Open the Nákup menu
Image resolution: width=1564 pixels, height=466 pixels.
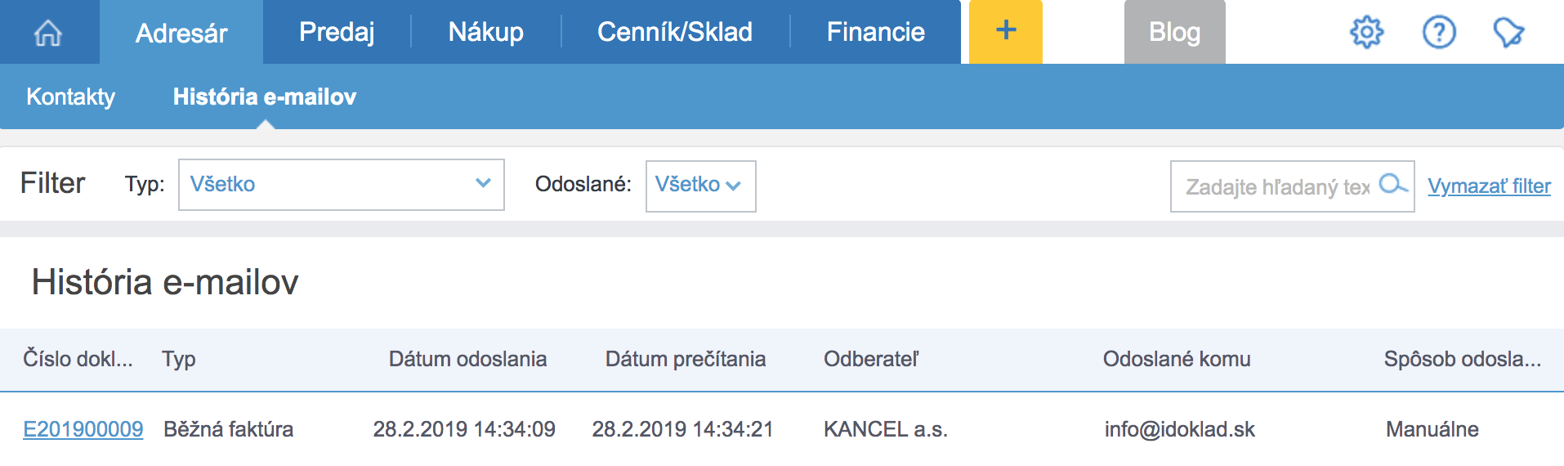pyautogui.click(x=486, y=32)
